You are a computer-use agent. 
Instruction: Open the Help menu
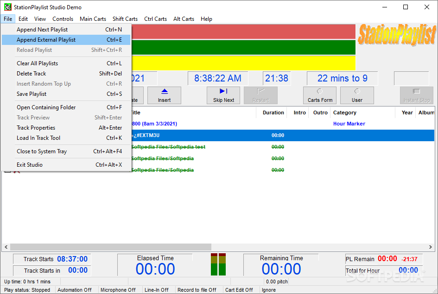pos(206,19)
